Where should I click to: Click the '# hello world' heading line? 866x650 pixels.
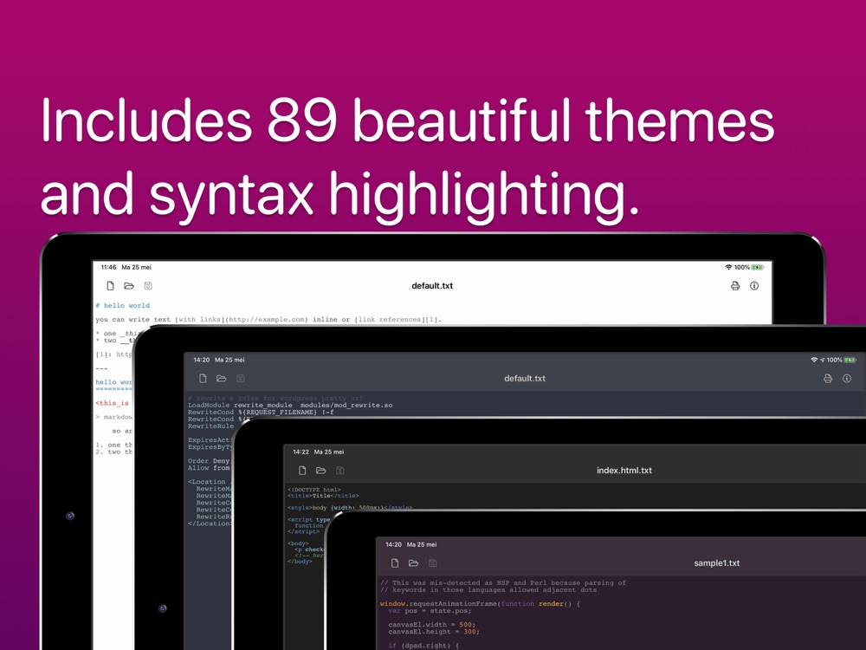click(x=123, y=306)
